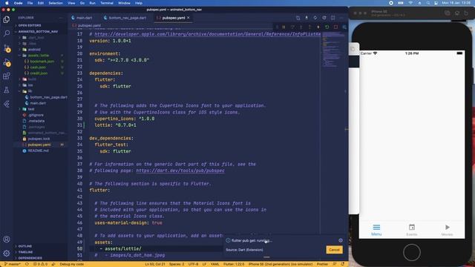Open the Search view in activity bar

(7, 33)
